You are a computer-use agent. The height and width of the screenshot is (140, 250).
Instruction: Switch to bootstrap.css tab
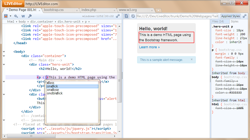pyautogui.click(x=54, y=10)
